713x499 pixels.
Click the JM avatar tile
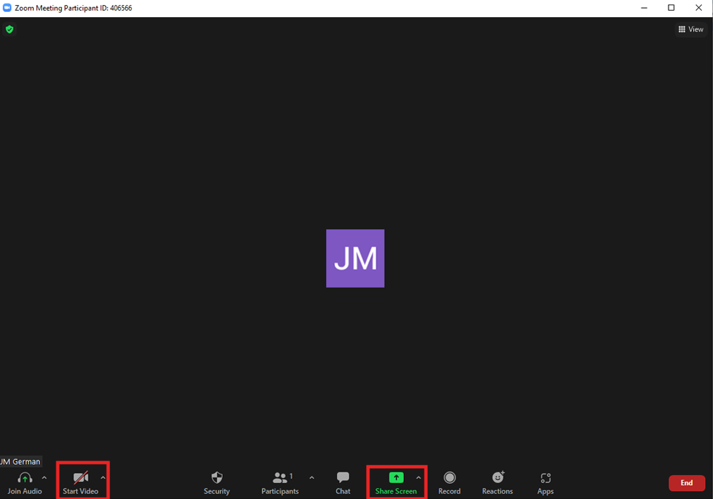pyautogui.click(x=355, y=258)
